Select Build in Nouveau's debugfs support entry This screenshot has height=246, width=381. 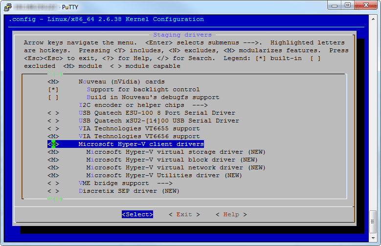tap(153, 97)
